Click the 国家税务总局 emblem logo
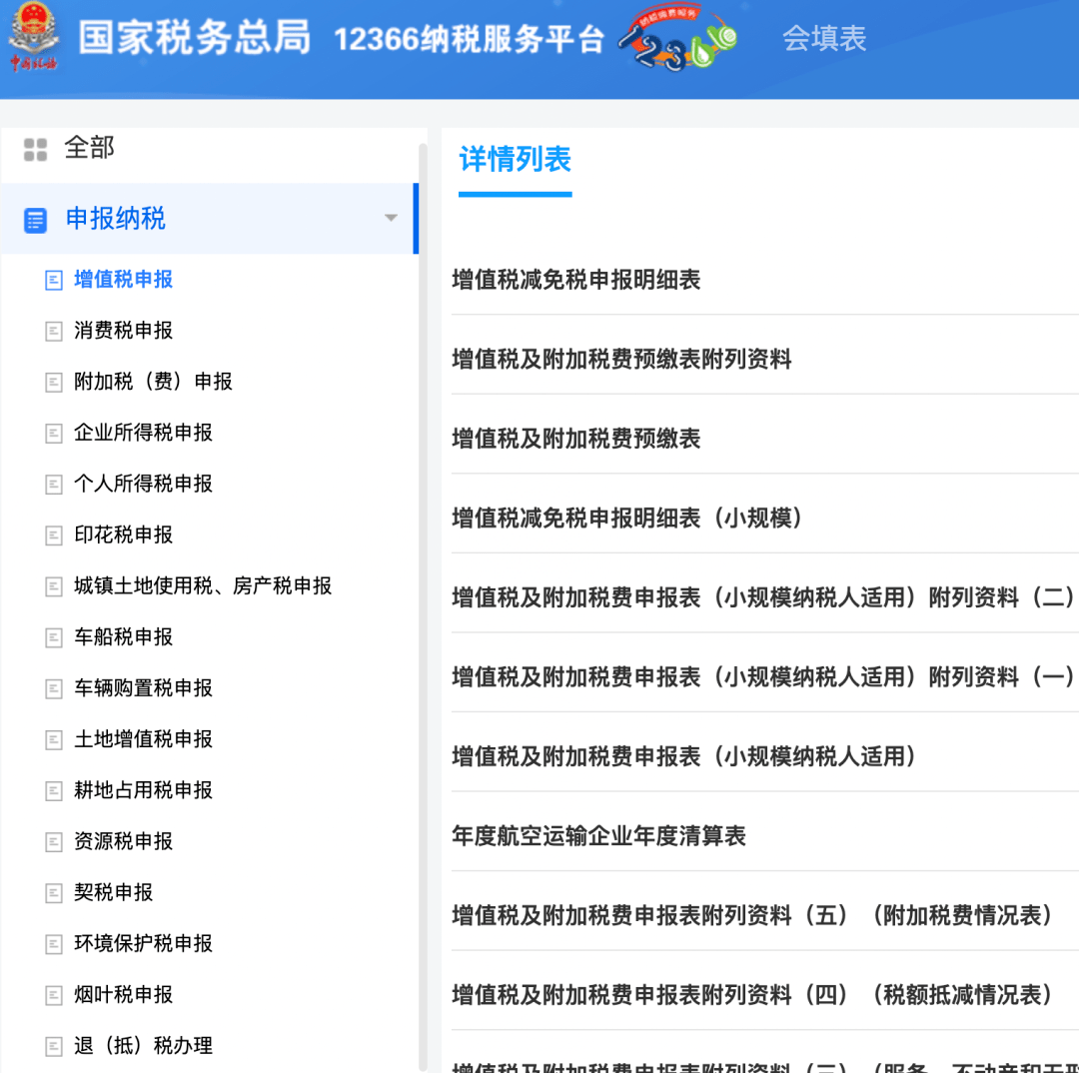The image size is (1079, 1073). click(36, 42)
